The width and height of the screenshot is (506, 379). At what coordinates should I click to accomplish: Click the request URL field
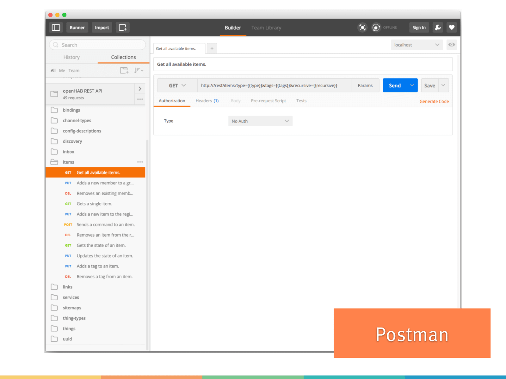[274, 85]
